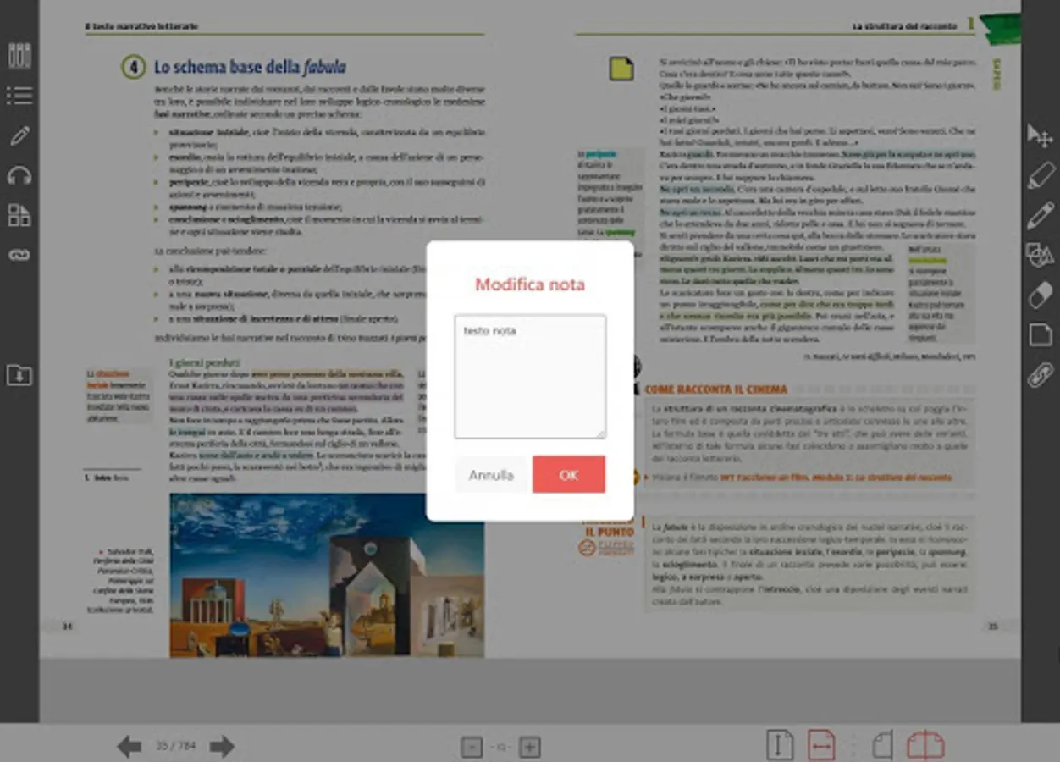Click the green SAPERI side tab
1060x762 pixels.
click(997, 74)
